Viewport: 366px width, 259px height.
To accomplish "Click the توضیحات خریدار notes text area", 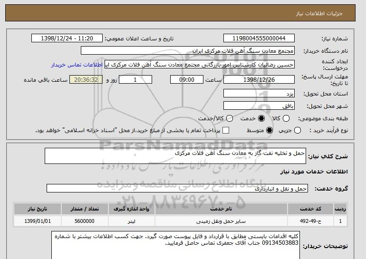I will [x=175, y=246].
